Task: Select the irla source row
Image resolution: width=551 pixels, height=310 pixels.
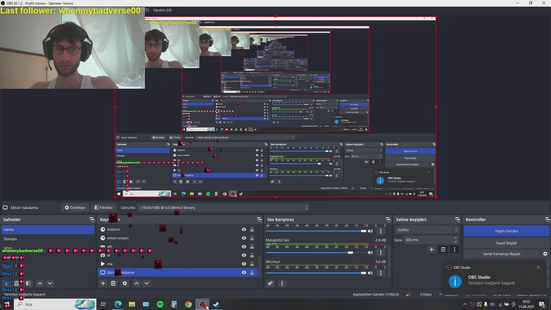Action: (x=178, y=264)
